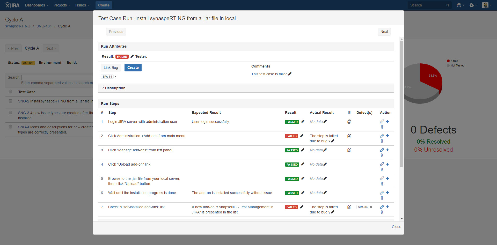Edit the run result pencil beside FAILED badge
The height and width of the screenshot is (245, 497).
(132, 56)
